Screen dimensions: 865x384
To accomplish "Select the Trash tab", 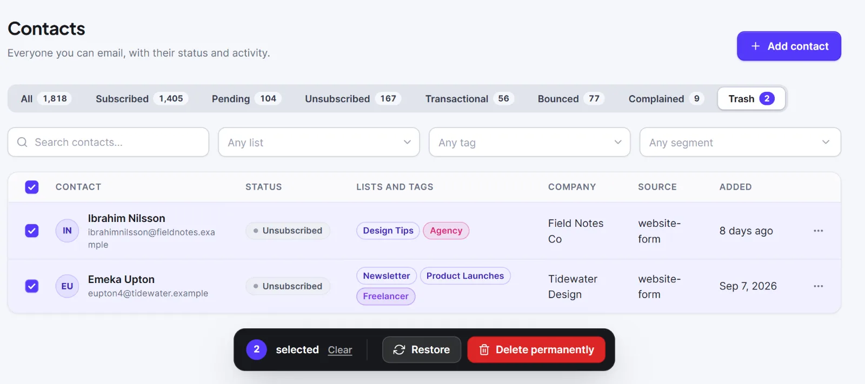I will [x=751, y=99].
